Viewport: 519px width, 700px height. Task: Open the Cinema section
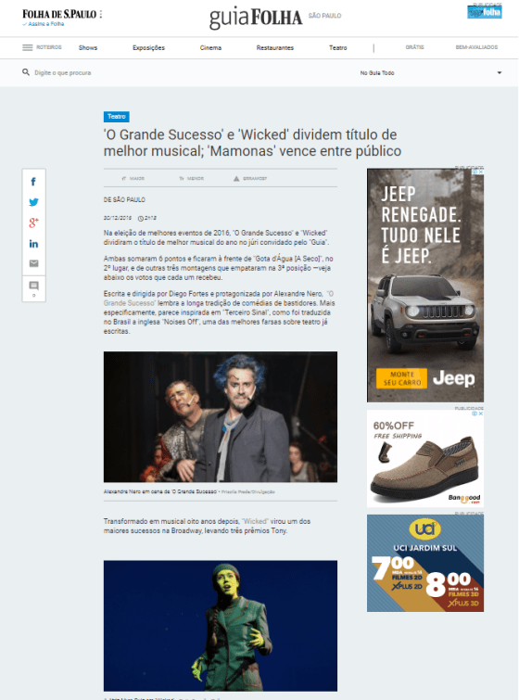coord(210,48)
